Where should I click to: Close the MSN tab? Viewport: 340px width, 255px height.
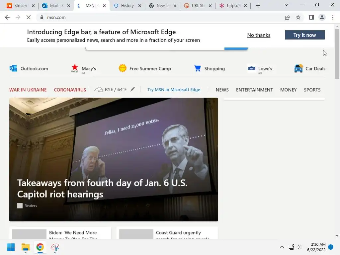point(104,6)
